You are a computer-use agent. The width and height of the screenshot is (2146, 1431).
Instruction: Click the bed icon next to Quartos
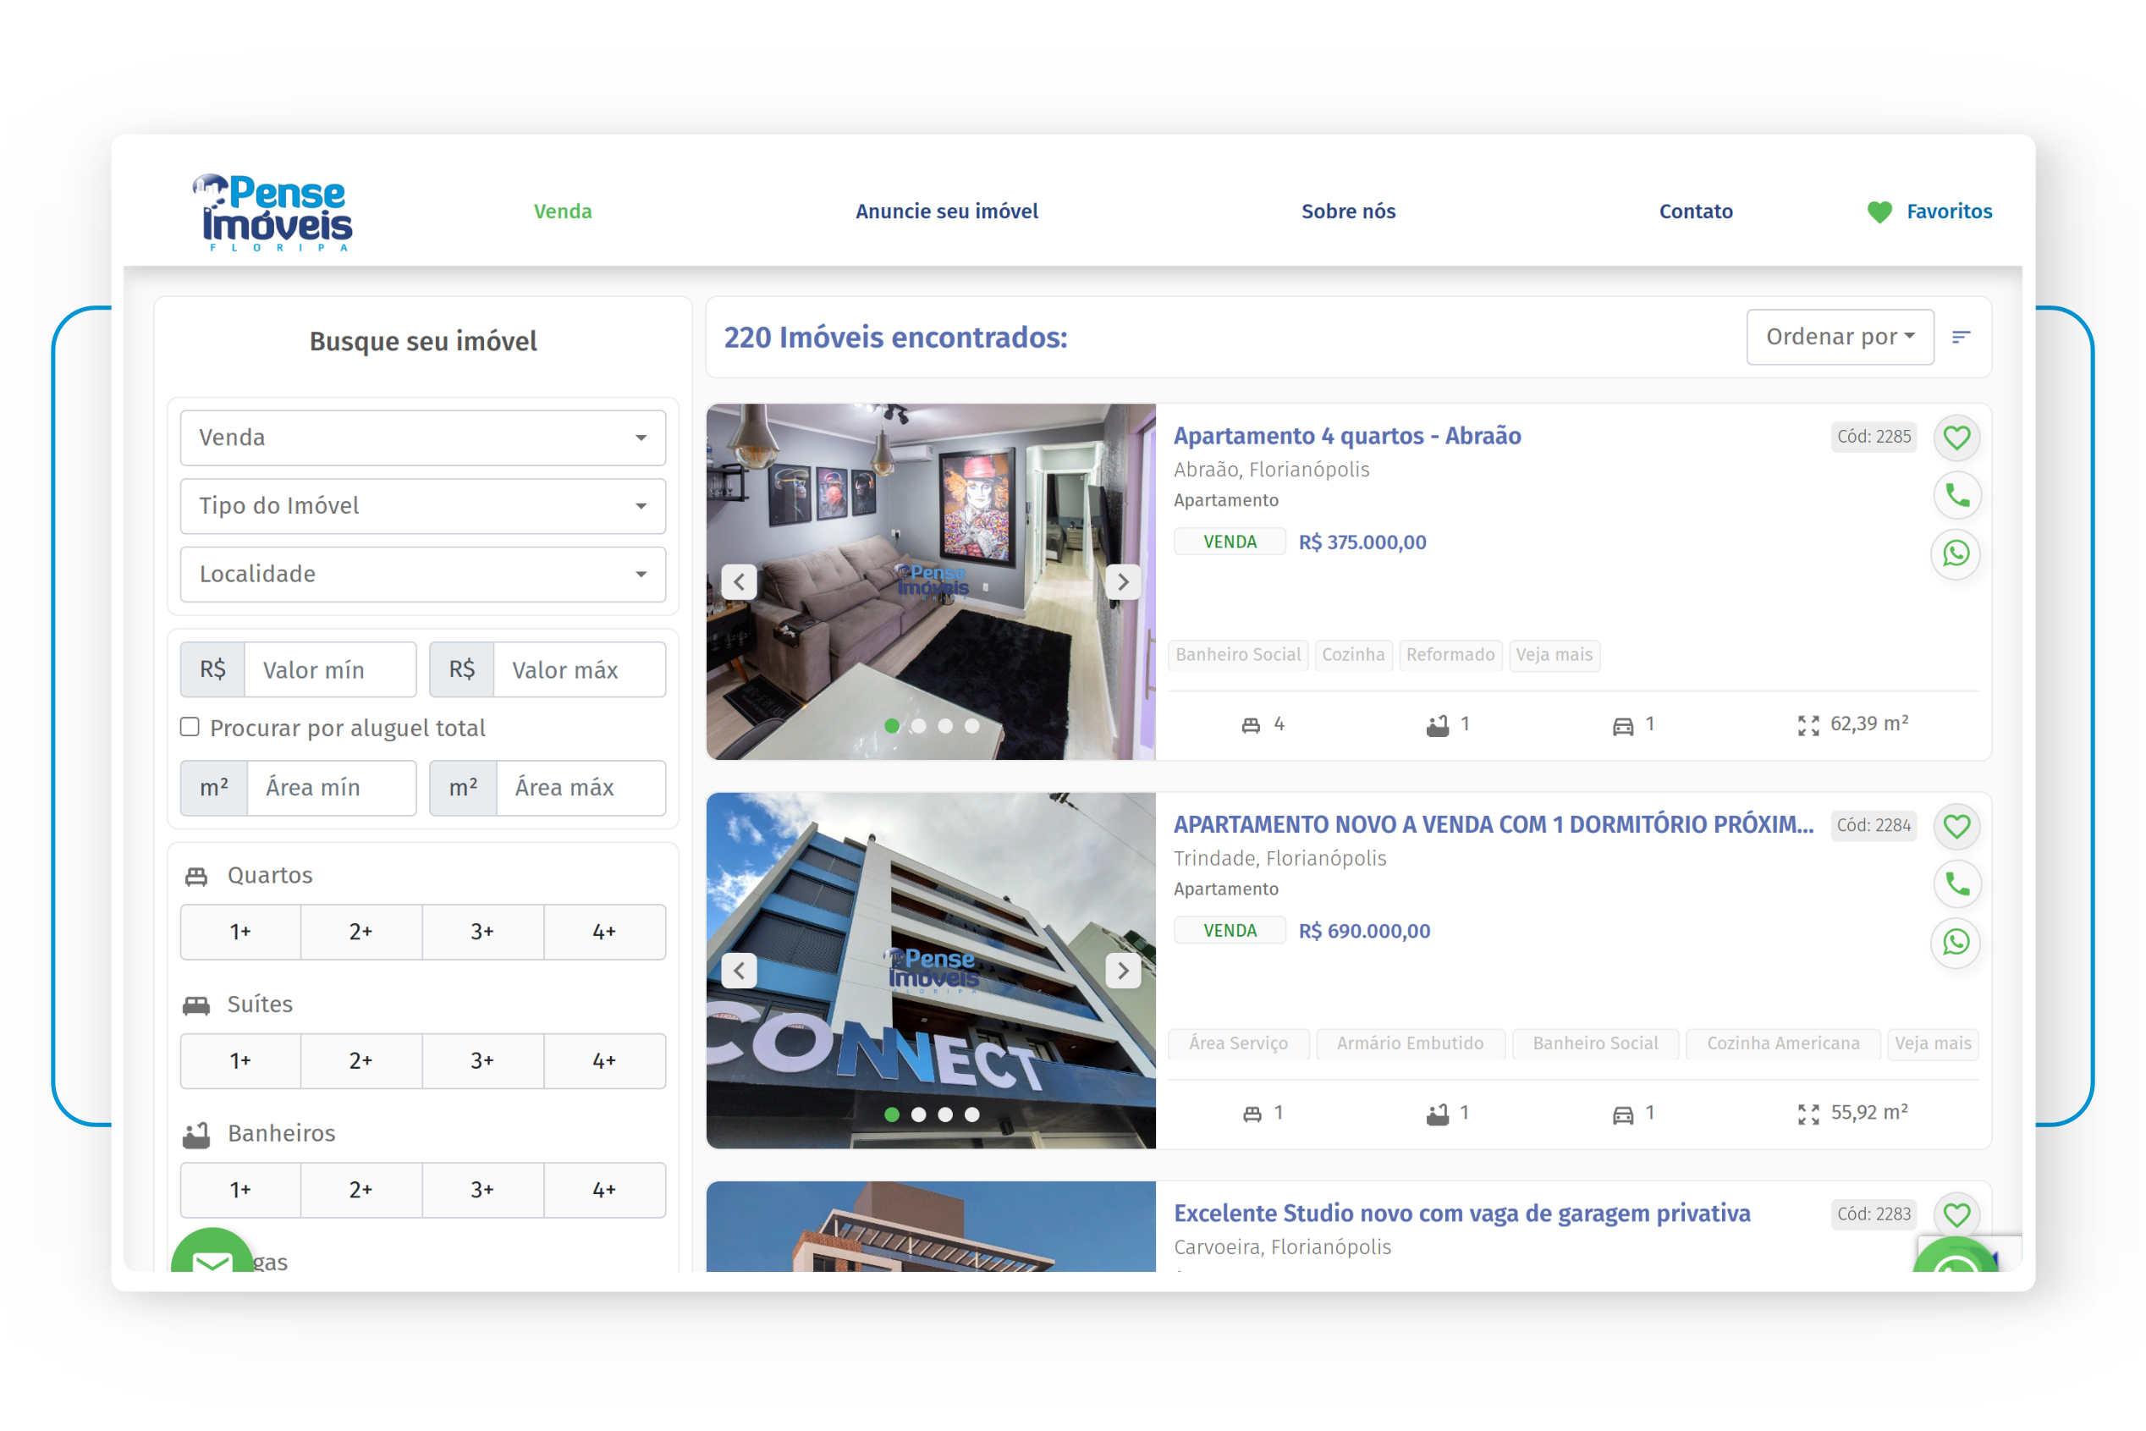coord(196,876)
